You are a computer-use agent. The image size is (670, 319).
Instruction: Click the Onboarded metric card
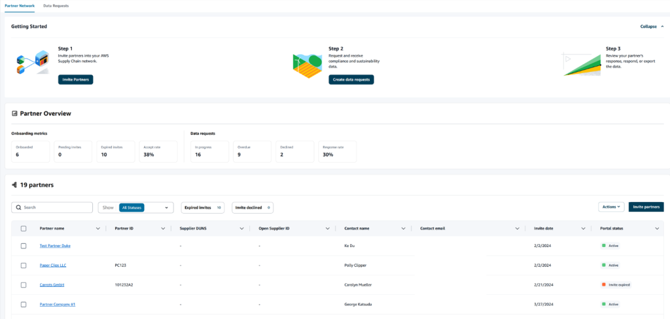coord(30,152)
